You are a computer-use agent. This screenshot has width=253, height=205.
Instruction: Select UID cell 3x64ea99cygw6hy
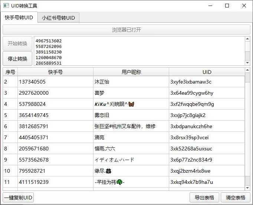click(207, 93)
